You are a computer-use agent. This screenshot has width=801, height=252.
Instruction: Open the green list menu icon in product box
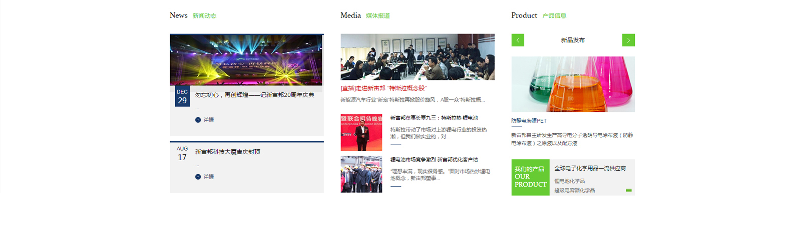pos(629,191)
